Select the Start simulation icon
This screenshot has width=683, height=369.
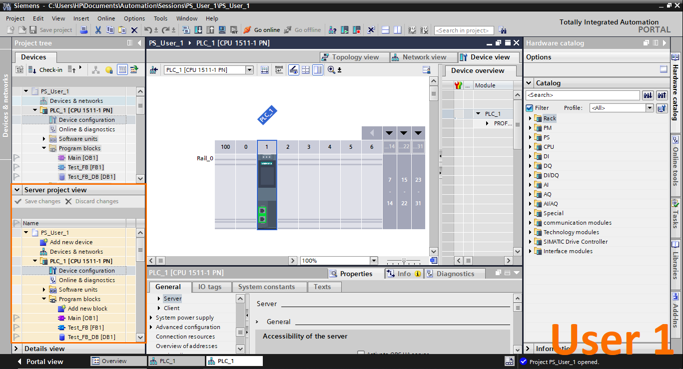pos(344,29)
